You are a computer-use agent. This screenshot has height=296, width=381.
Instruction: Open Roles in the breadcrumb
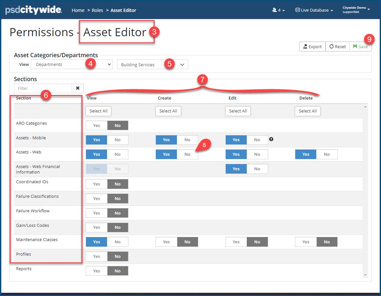(x=97, y=10)
